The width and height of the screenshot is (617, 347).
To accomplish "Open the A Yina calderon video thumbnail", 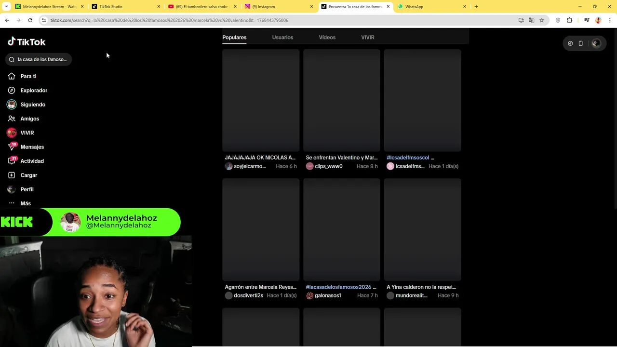I will click(x=422, y=230).
